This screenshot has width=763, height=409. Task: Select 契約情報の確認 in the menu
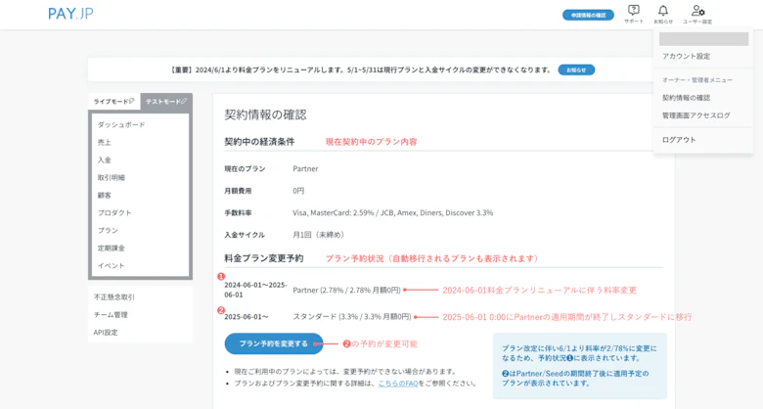686,98
